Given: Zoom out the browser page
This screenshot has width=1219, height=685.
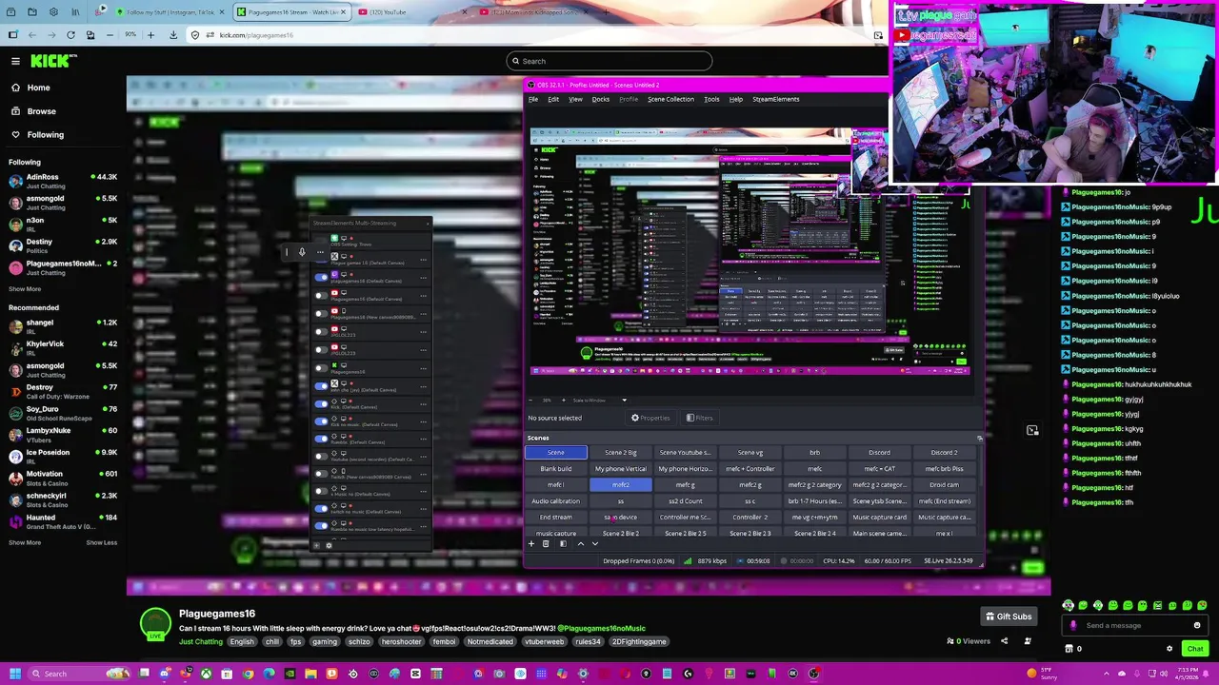Looking at the screenshot, I should click(110, 35).
